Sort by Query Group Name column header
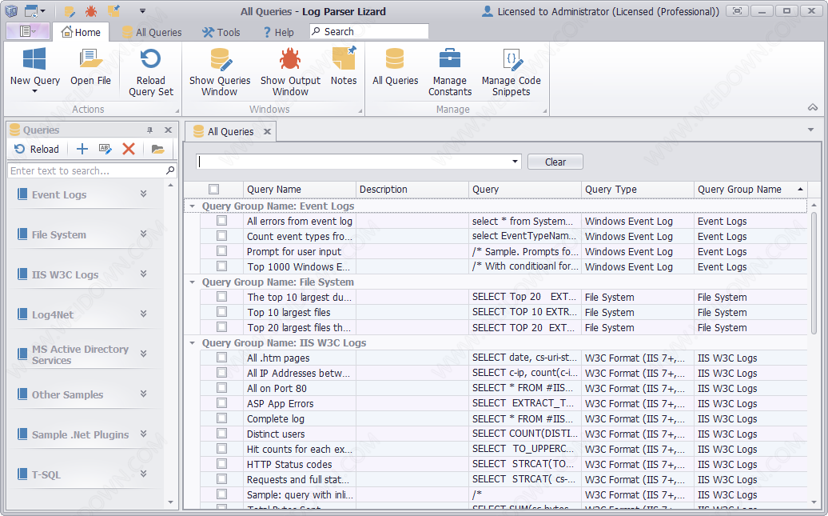This screenshot has width=828, height=516. (x=750, y=190)
